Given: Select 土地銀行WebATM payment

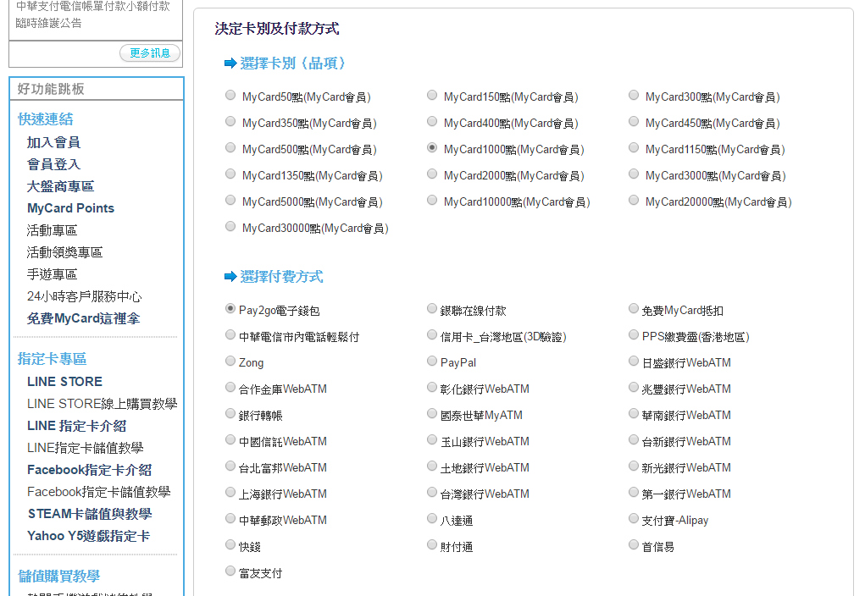Looking at the screenshot, I should point(432,466).
